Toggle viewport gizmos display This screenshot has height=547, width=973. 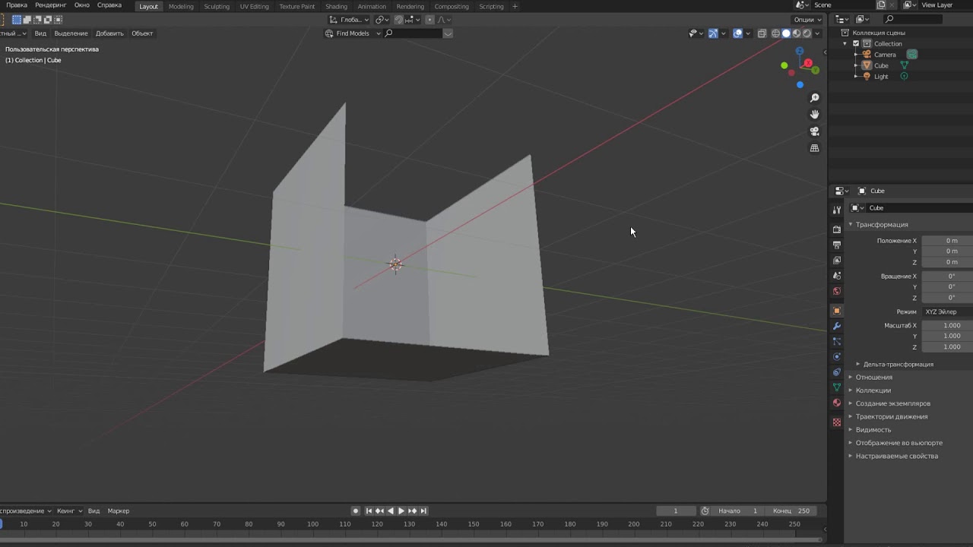[713, 33]
